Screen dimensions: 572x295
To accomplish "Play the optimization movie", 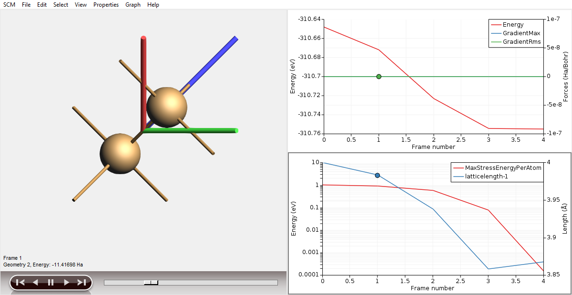I will [x=66, y=282].
